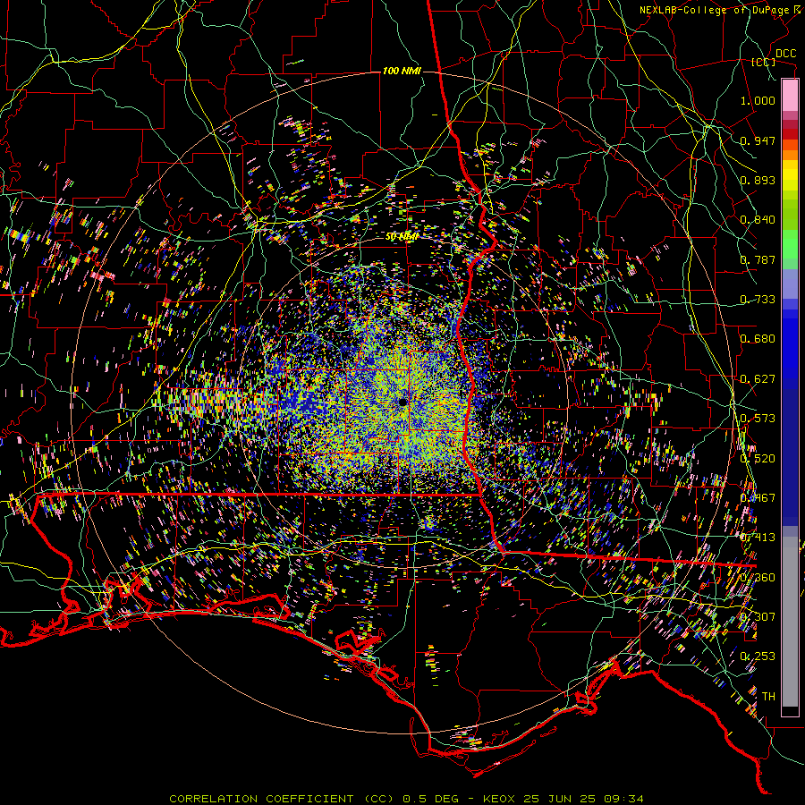Click the NEXLAB-College of DuPage credit text
This screenshot has width=805, height=805.
(721, 10)
